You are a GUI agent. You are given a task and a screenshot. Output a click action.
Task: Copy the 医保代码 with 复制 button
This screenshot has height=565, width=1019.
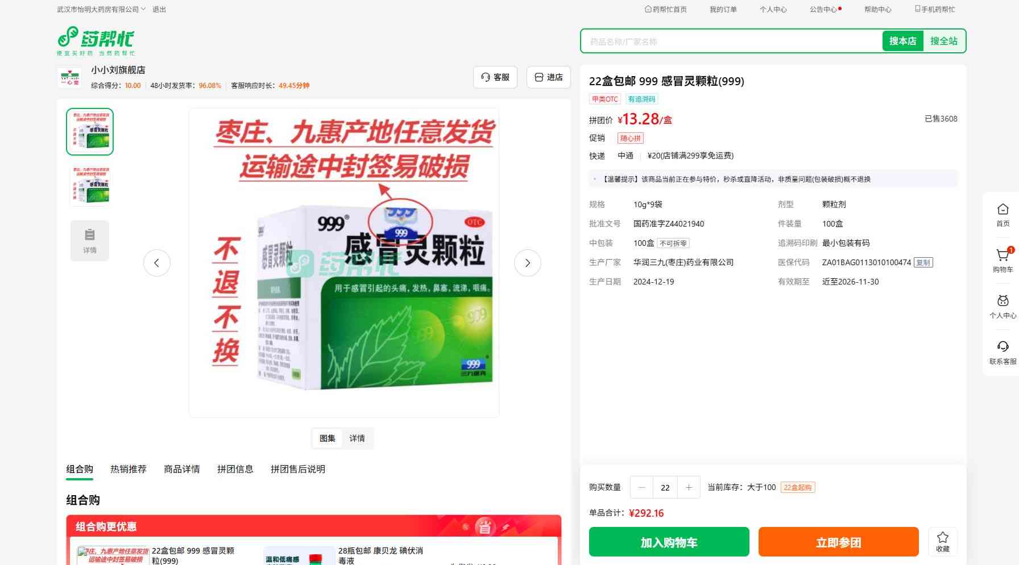coord(923,262)
